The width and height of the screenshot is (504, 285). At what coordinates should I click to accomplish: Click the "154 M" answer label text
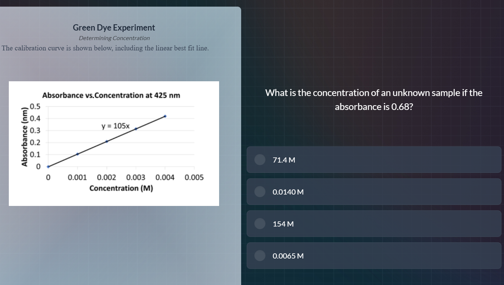tap(283, 224)
